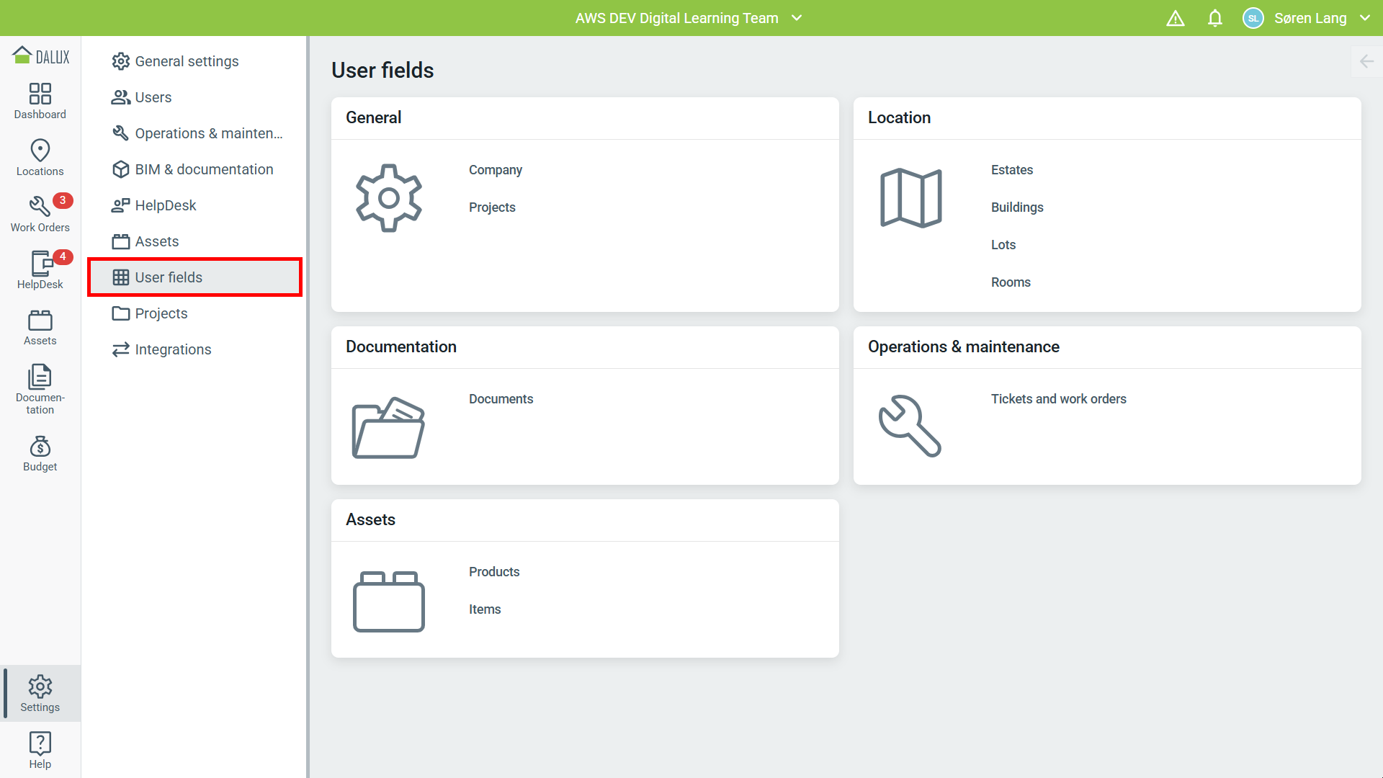
Task: Open BIM & documentation settings
Action: 204,169
